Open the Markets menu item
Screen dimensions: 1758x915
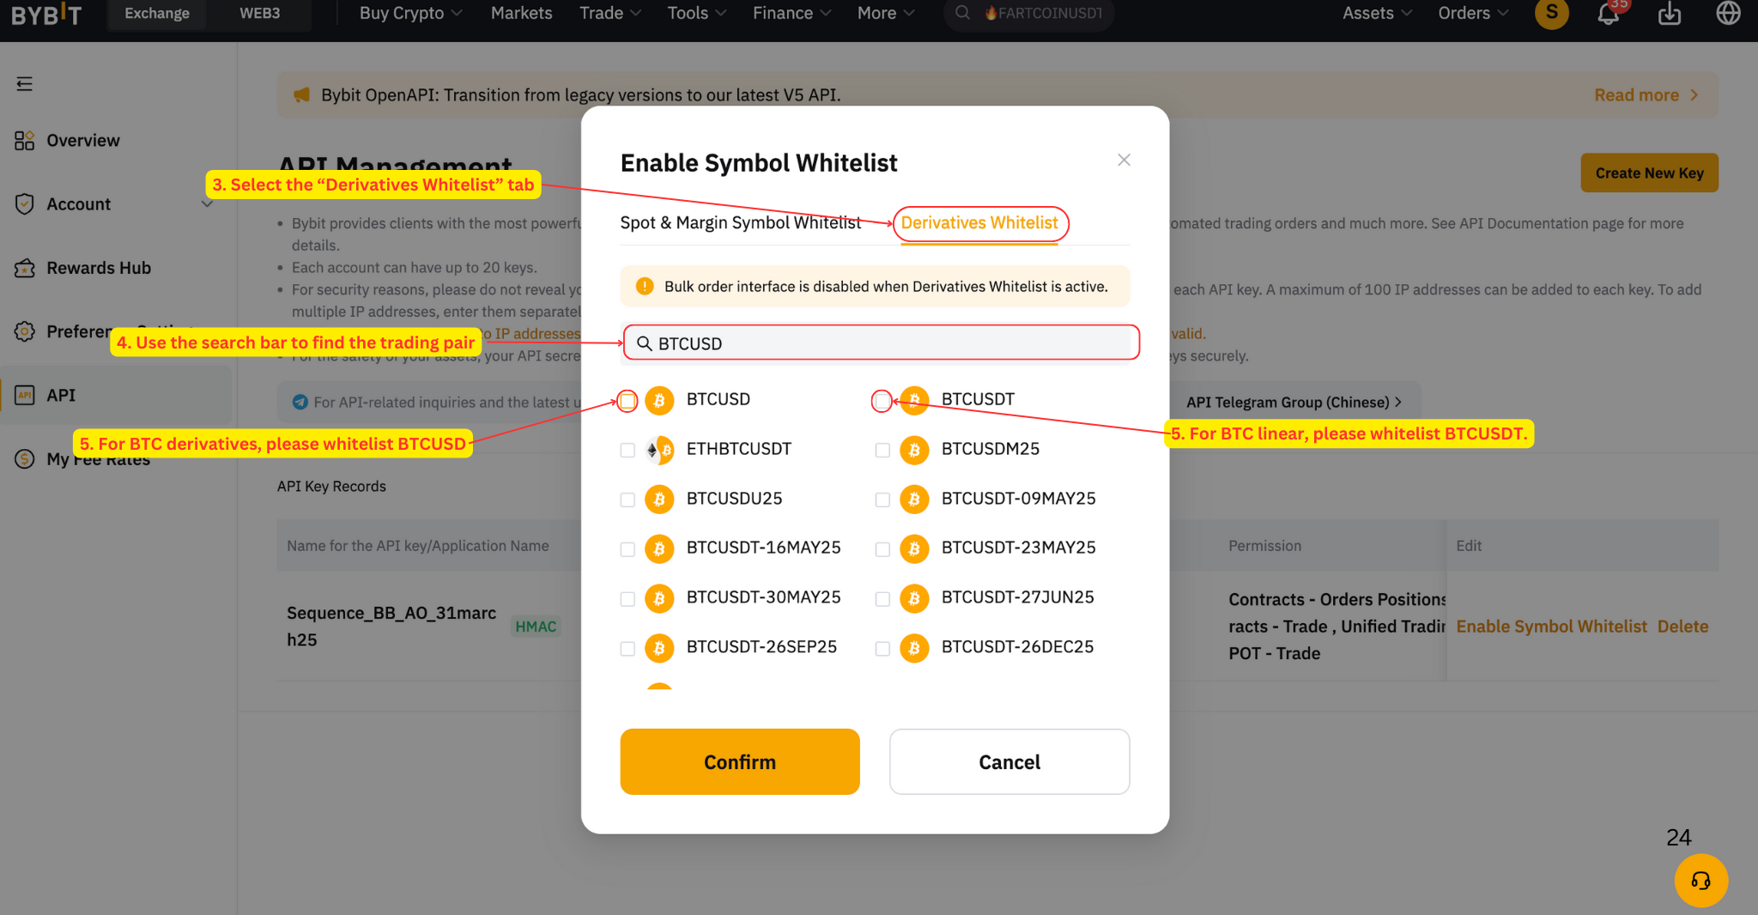pos(521,13)
